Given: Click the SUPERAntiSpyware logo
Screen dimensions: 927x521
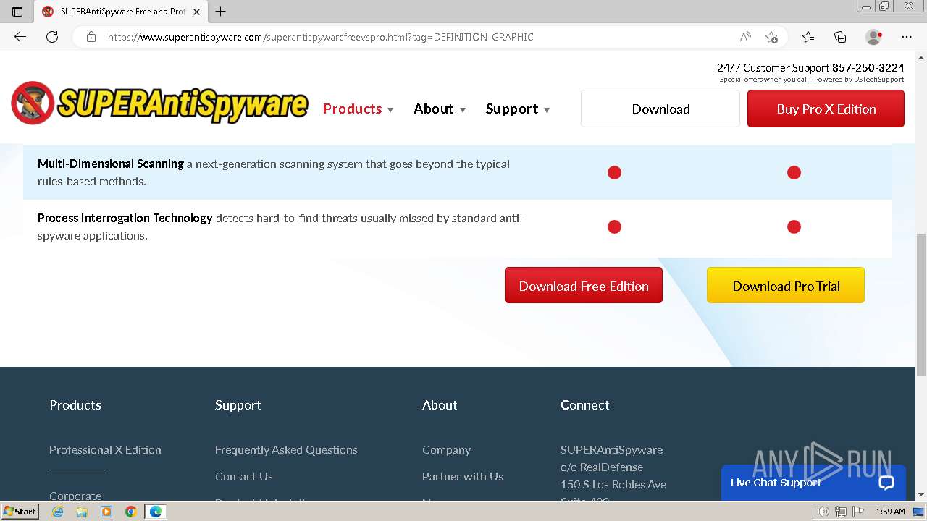Looking at the screenshot, I should (x=159, y=103).
